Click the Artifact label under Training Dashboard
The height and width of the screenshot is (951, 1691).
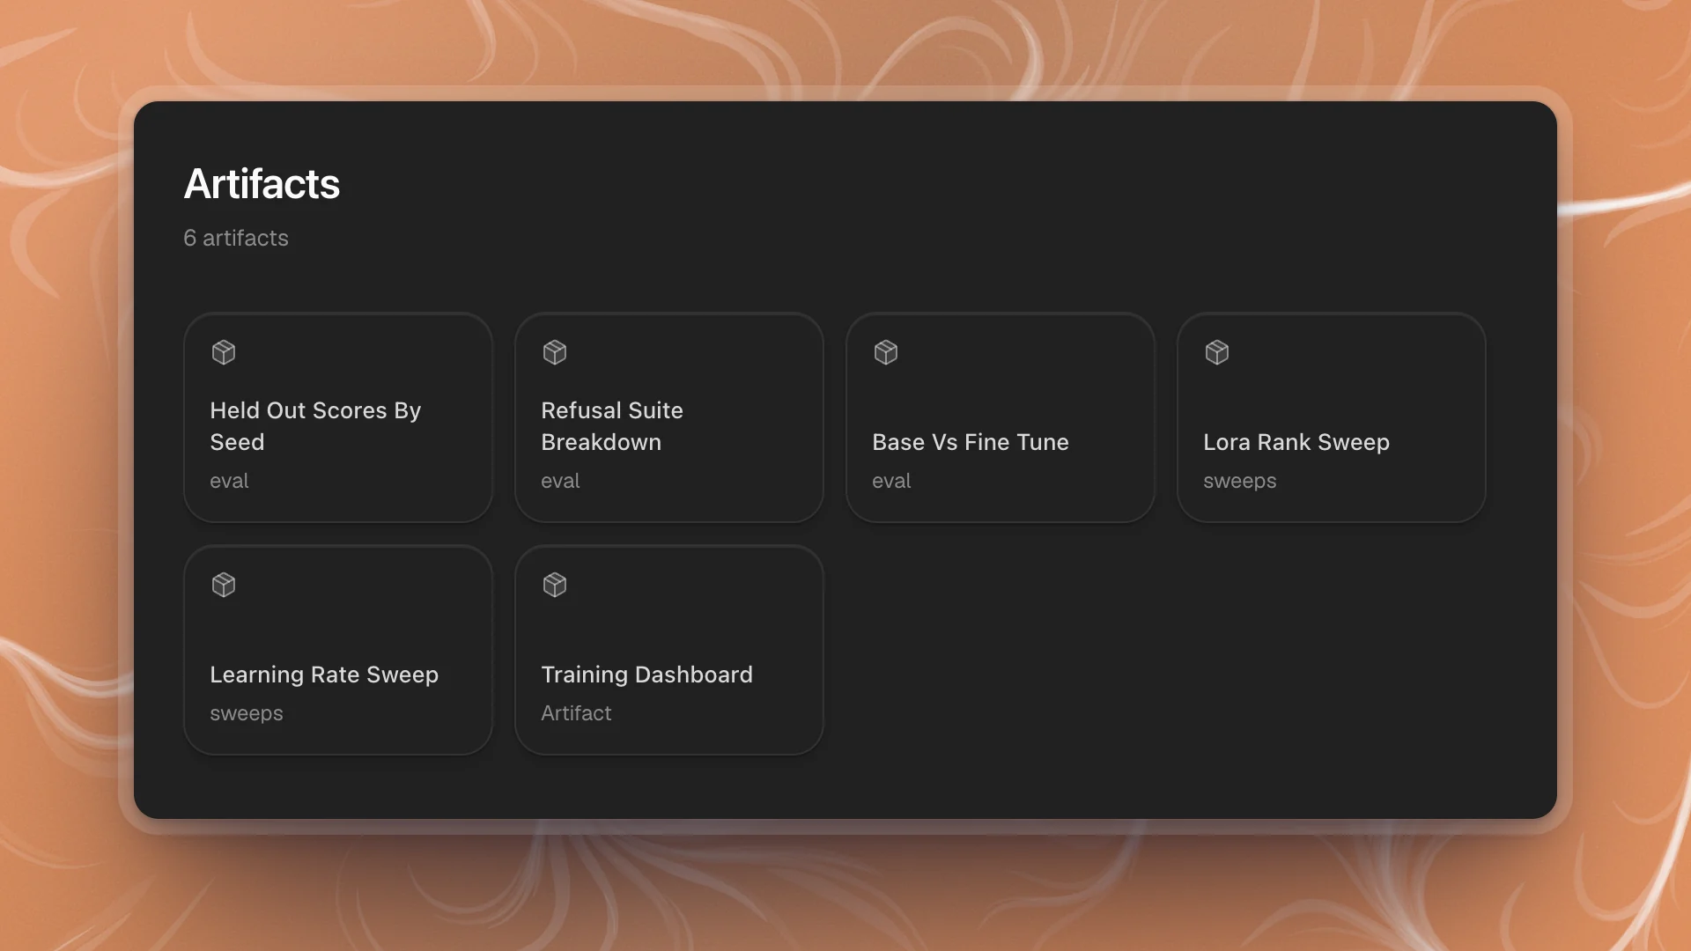click(x=576, y=713)
